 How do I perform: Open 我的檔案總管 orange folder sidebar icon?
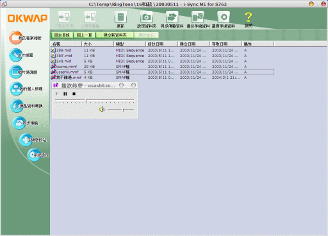click(15, 38)
